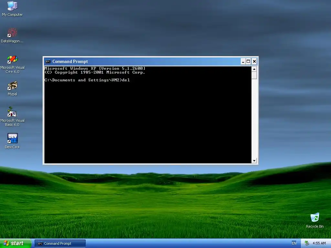
Task: Click the console scroll down arrow
Action: (x=254, y=161)
